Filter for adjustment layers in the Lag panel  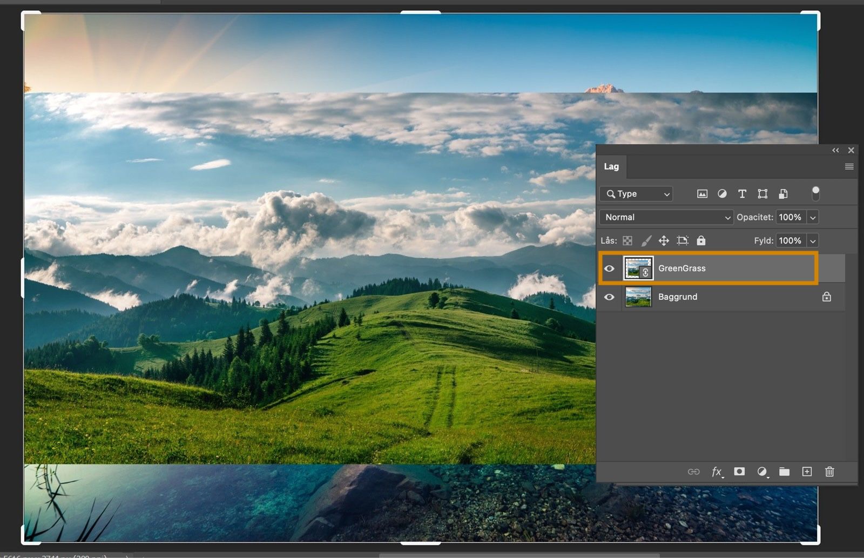click(x=722, y=193)
